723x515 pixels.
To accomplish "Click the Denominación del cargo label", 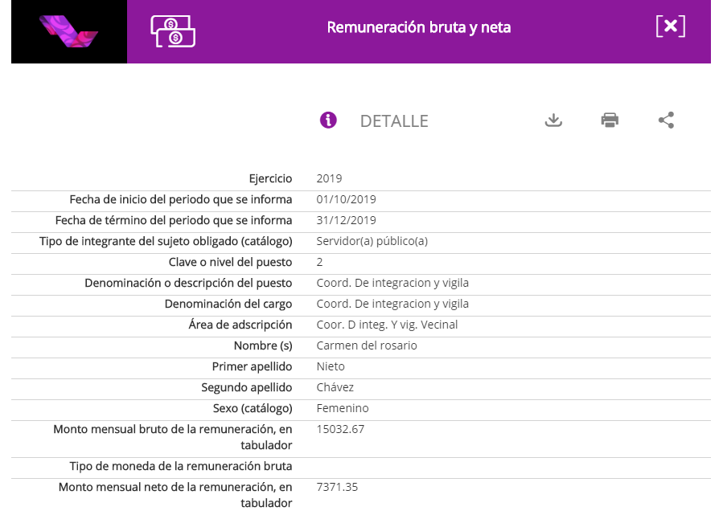I will point(228,304).
